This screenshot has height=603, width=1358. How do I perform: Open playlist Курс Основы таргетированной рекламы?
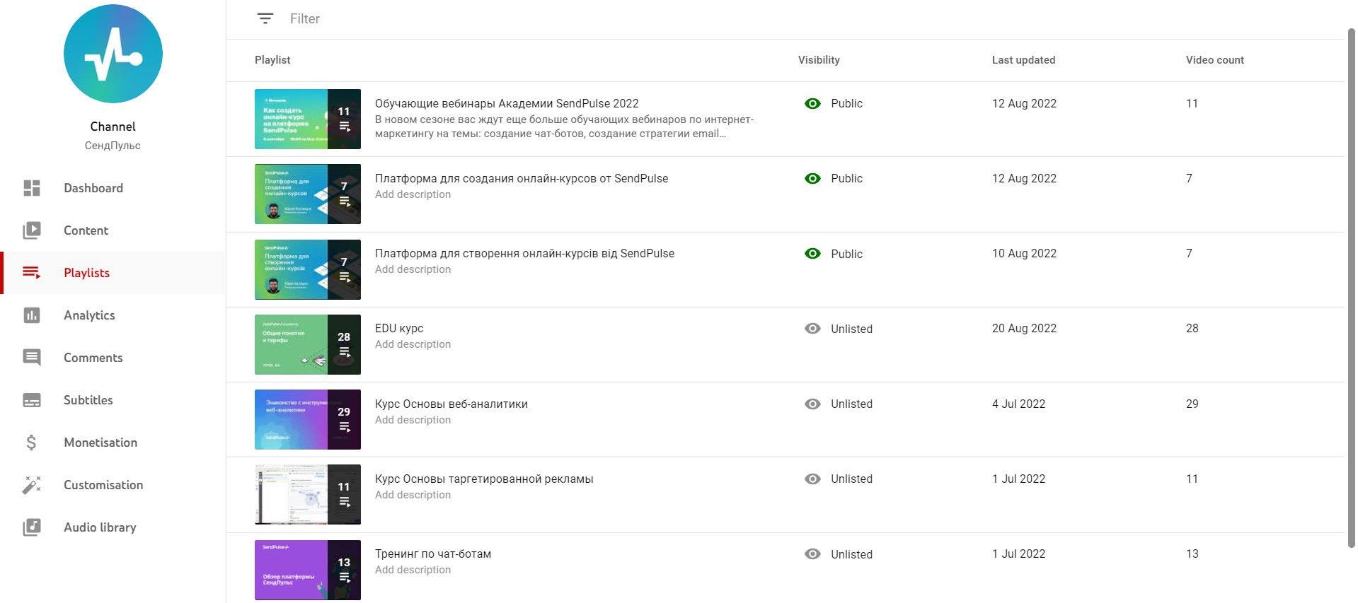point(484,479)
